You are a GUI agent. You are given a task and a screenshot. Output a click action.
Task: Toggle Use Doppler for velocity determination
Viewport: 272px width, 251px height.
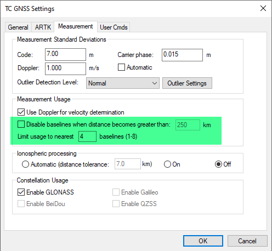point(21,112)
